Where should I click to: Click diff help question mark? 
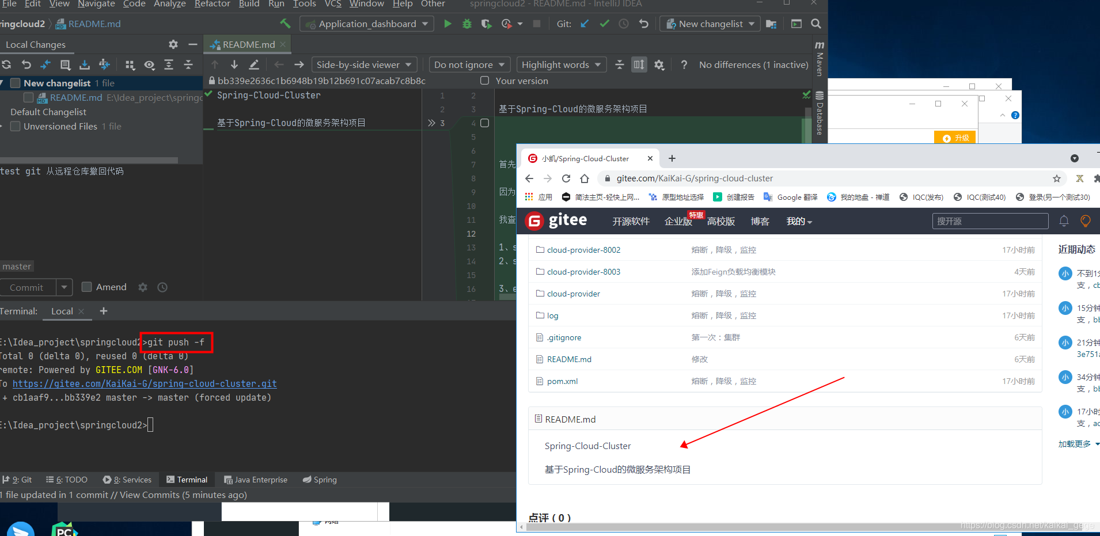coord(684,64)
